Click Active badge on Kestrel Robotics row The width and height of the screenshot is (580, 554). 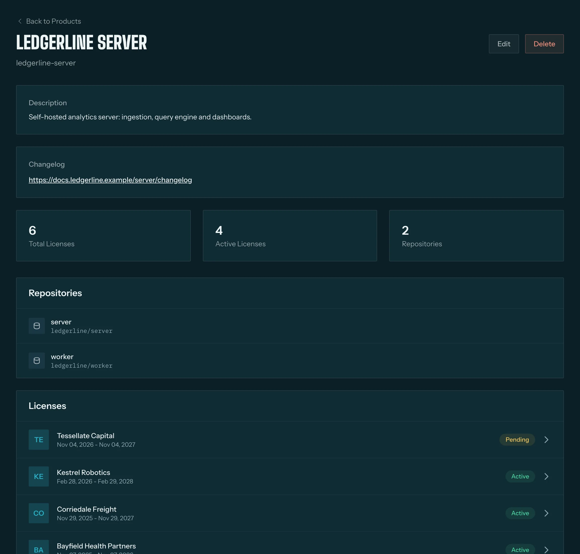click(520, 476)
